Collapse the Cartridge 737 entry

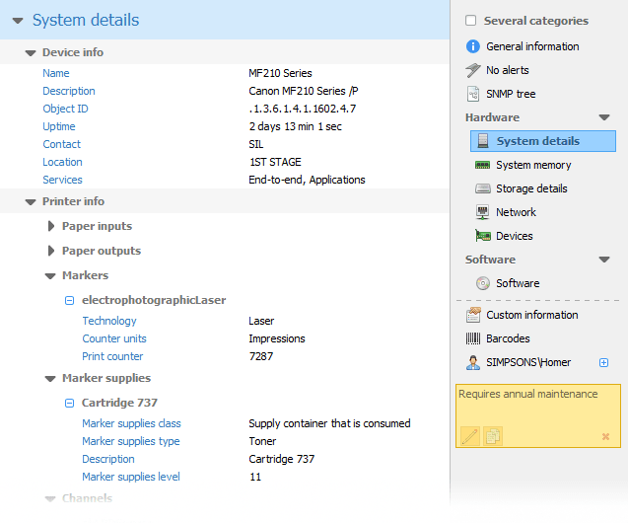point(70,403)
